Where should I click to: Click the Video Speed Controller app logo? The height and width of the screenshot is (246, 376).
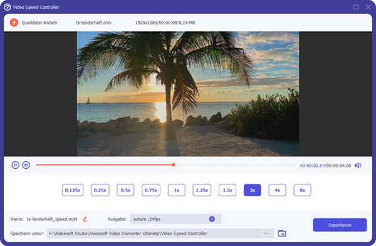(8, 7)
